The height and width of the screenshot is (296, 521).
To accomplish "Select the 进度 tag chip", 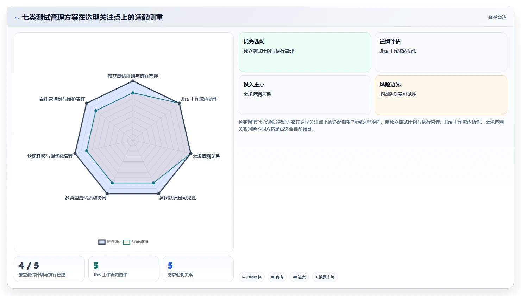I will click(299, 277).
